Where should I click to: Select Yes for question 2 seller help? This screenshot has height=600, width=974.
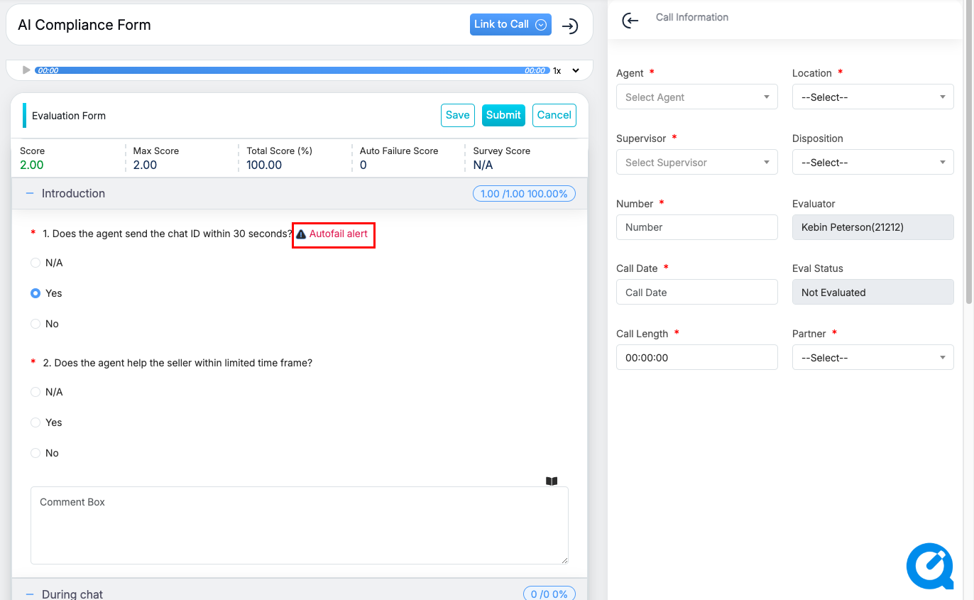pos(35,422)
